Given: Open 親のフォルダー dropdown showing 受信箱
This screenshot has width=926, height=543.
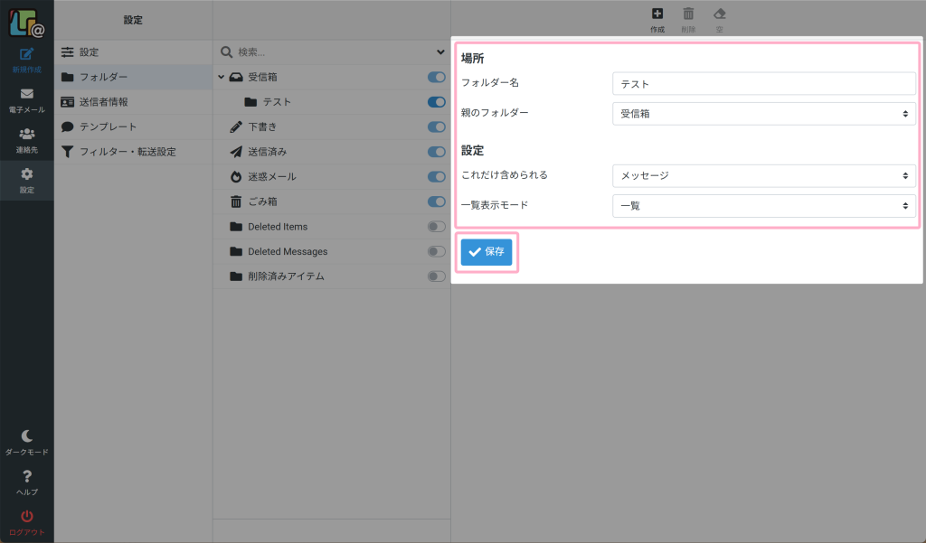Looking at the screenshot, I should 763,114.
